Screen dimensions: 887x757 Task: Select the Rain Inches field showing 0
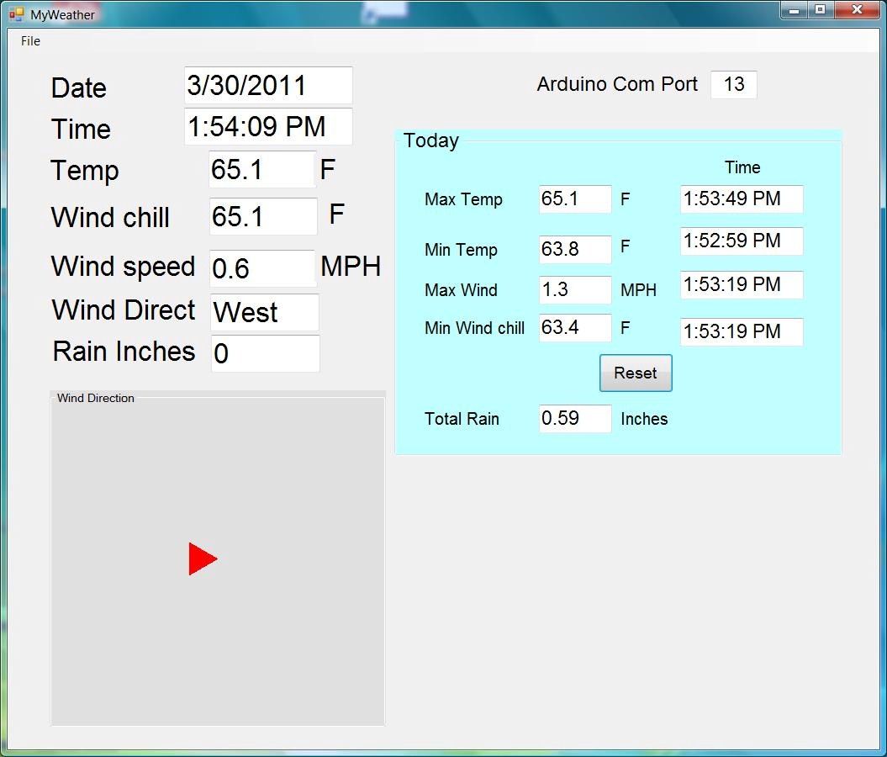[264, 353]
